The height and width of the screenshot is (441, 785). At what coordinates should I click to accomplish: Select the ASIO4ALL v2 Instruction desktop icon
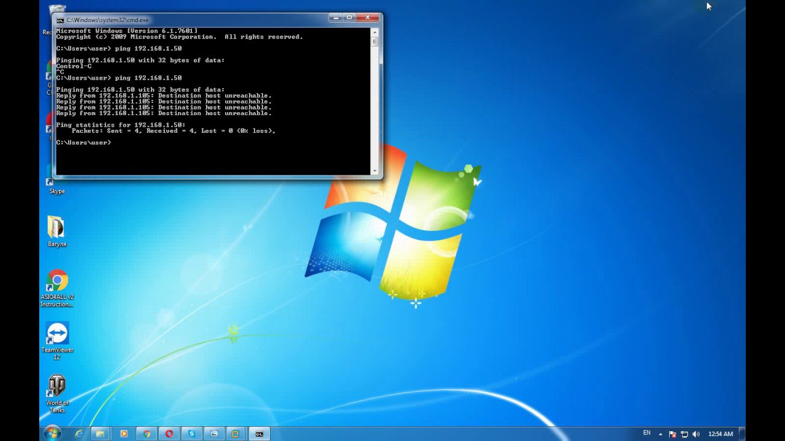(x=57, y=288)
